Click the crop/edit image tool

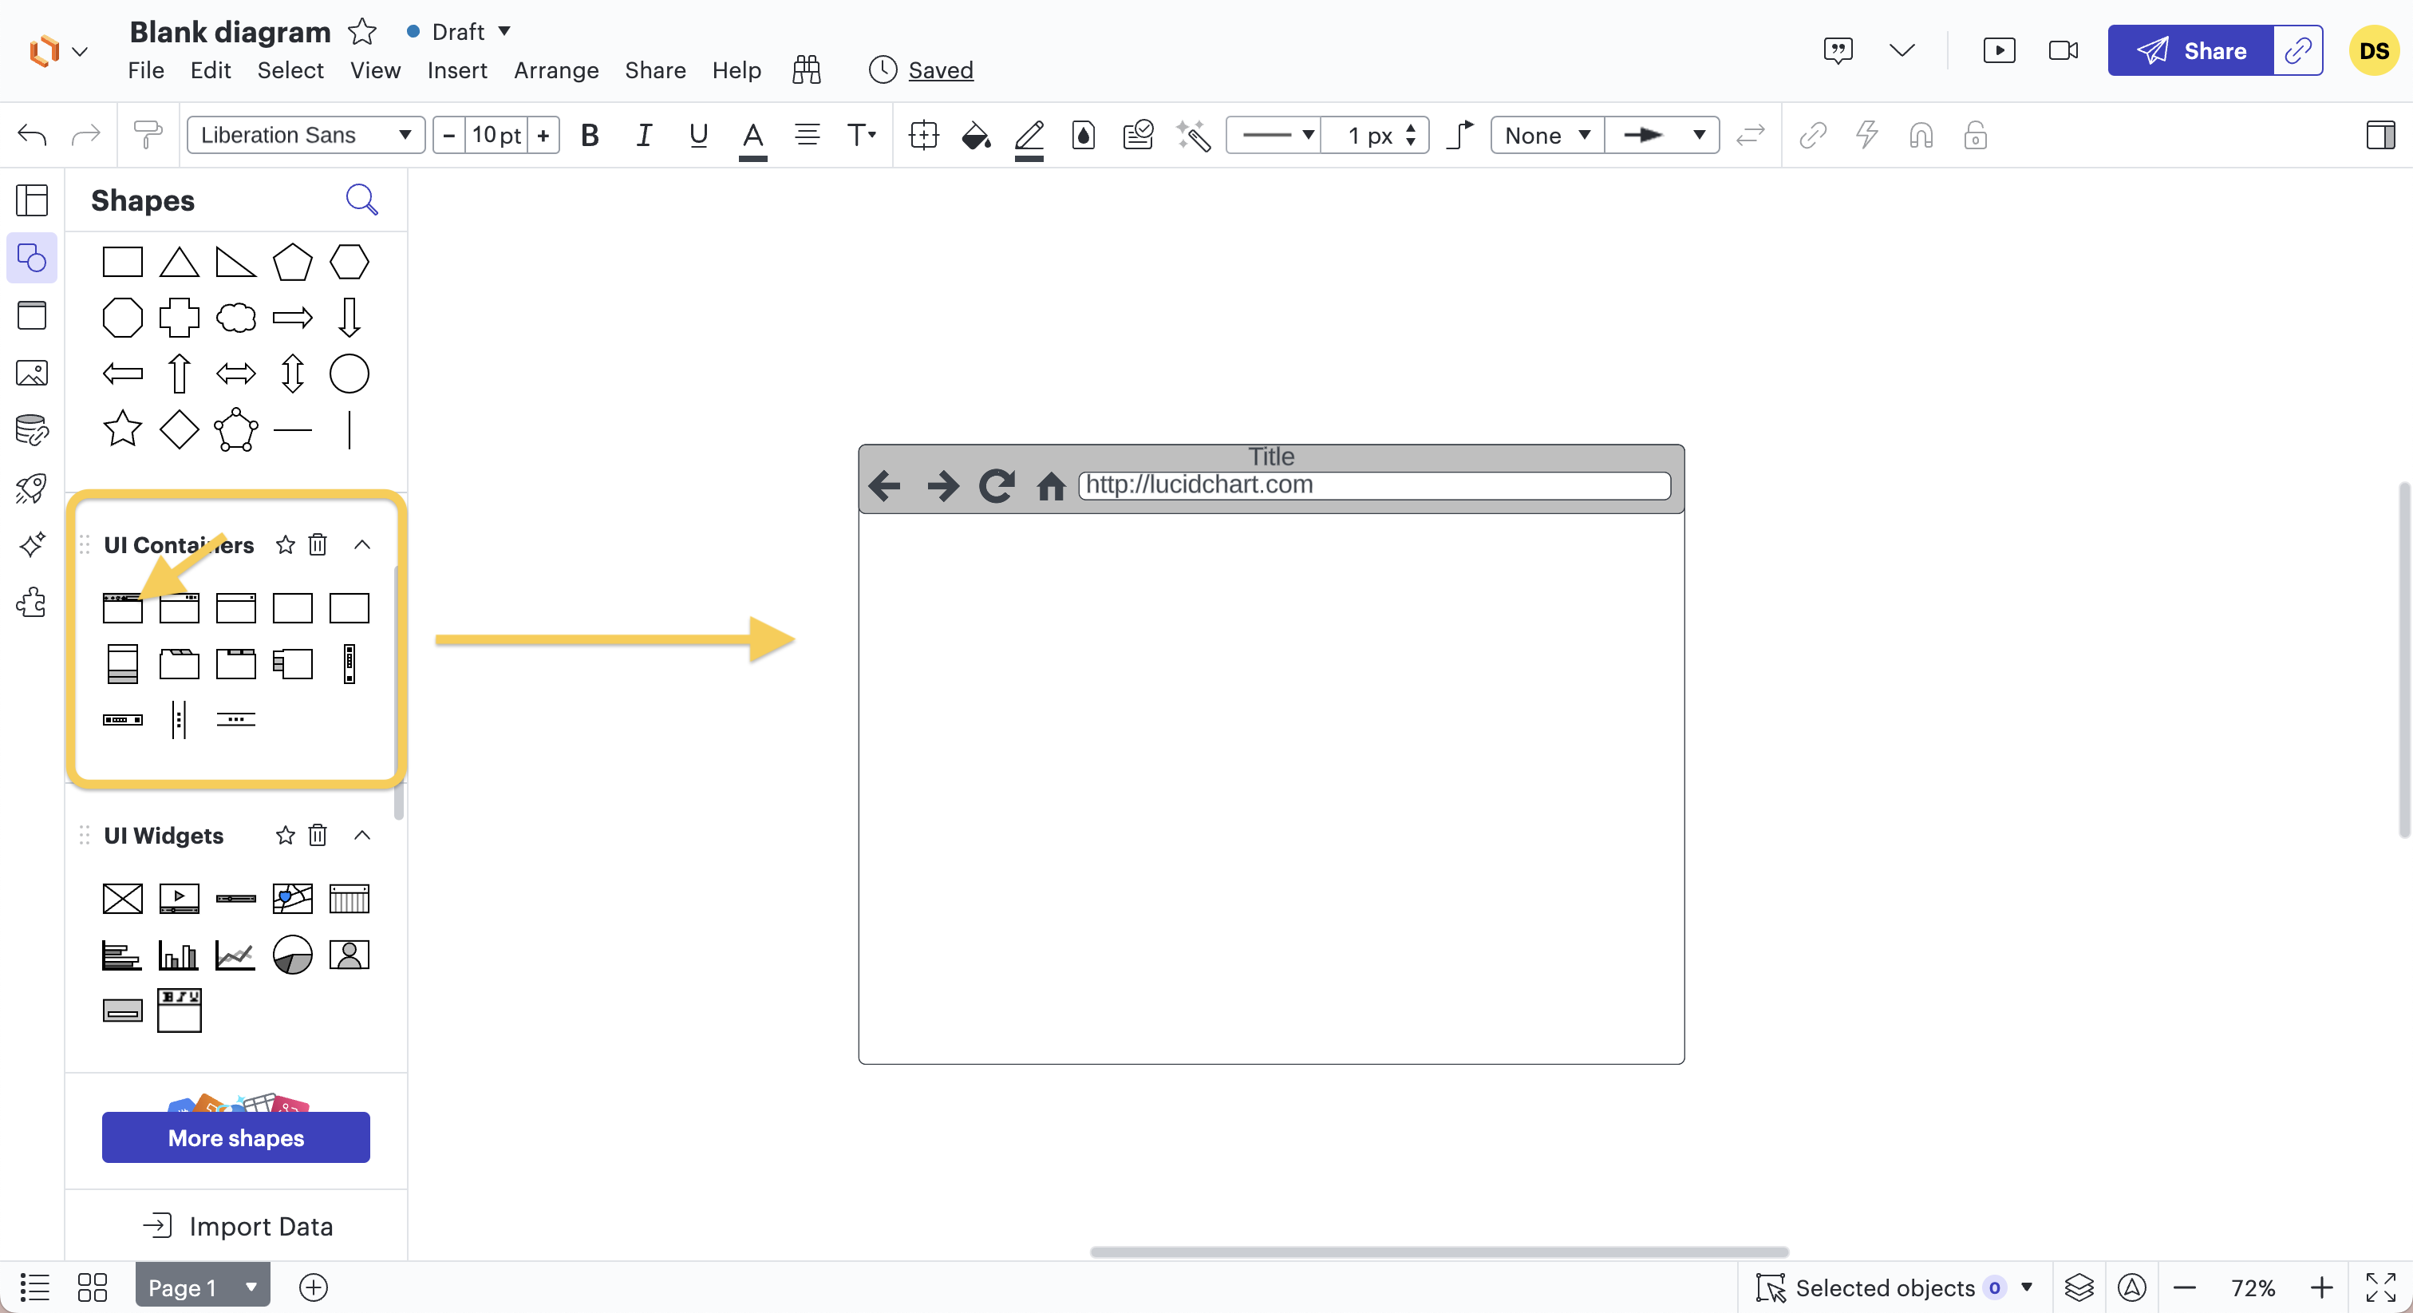pyautogui.click(x=923, y=136)
